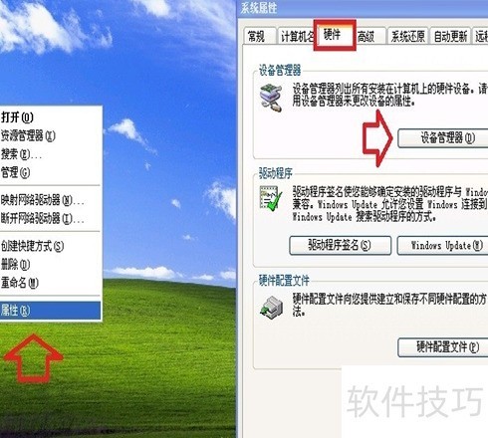Click the 硬件配置文件(P) button
488x438 pixels.
coord(443,347)
